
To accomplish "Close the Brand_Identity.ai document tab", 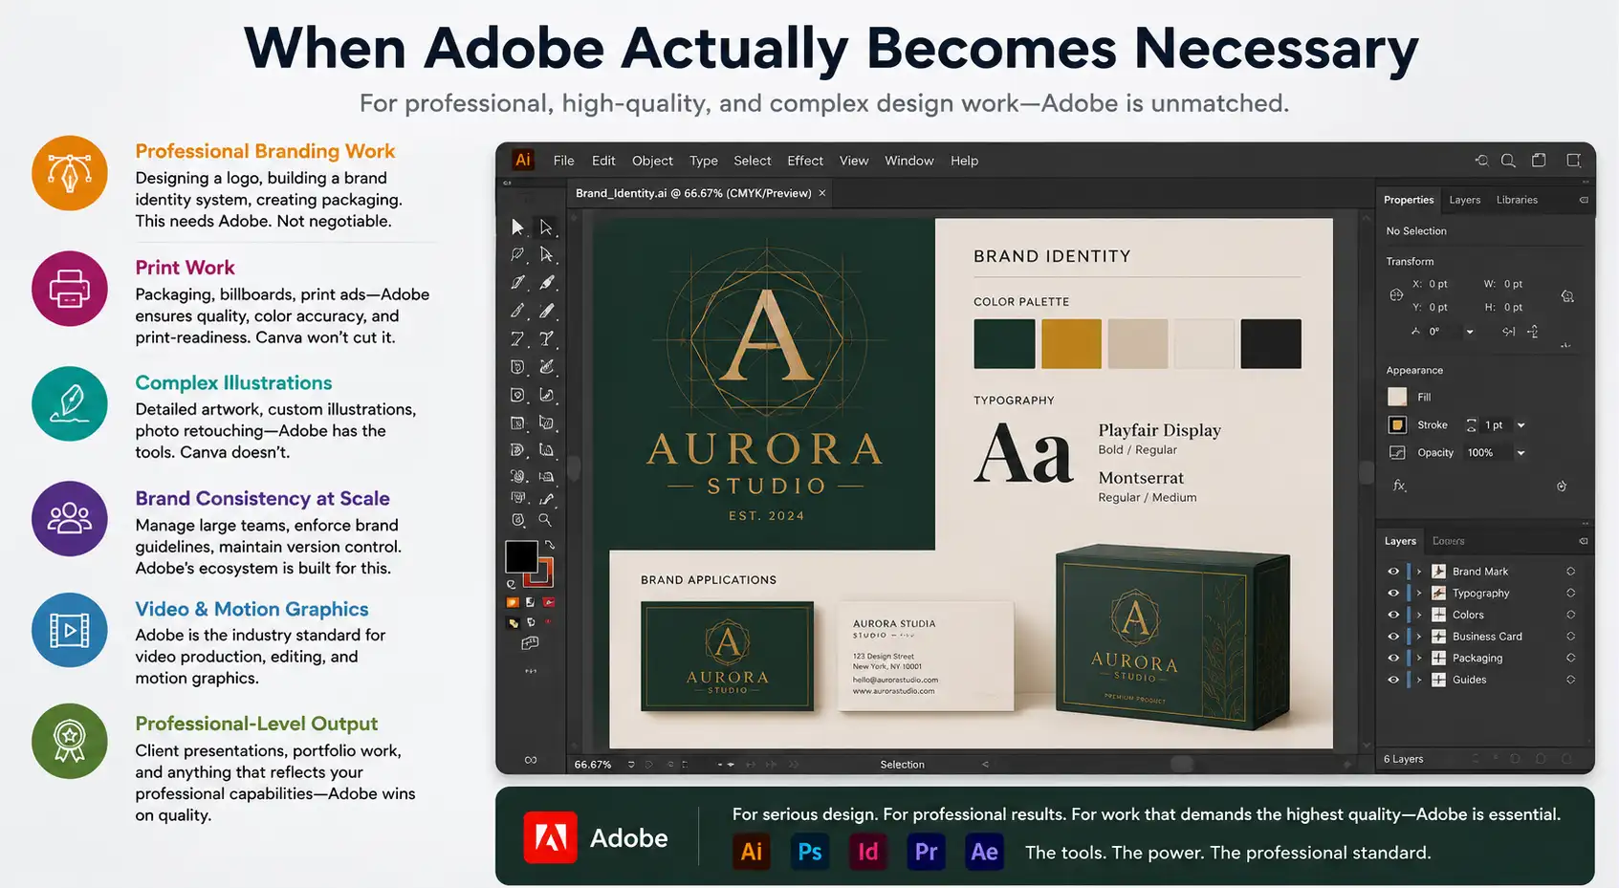I will [821, 193].
